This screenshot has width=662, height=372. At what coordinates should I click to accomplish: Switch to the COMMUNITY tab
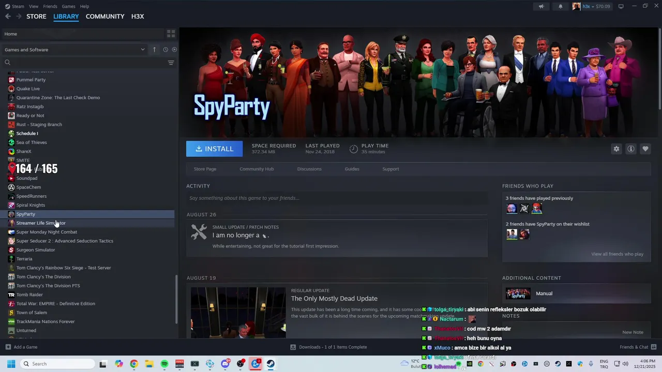pos(105,17)
